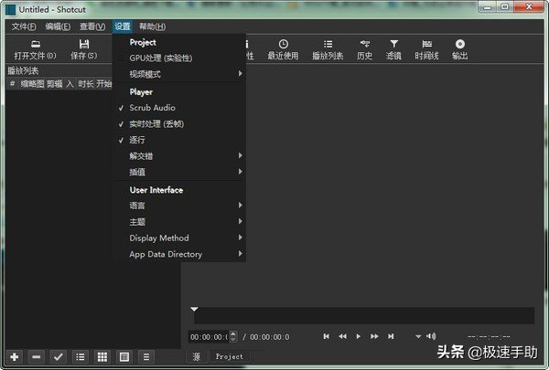
Task: Skip to the start of the clip
Action: (327, 336)
